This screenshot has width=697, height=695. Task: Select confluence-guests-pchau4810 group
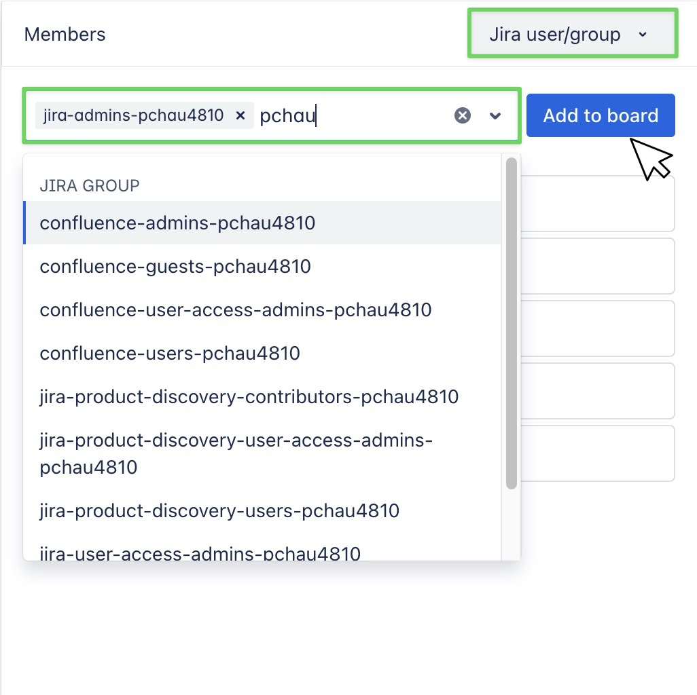(x=175, y=266)
